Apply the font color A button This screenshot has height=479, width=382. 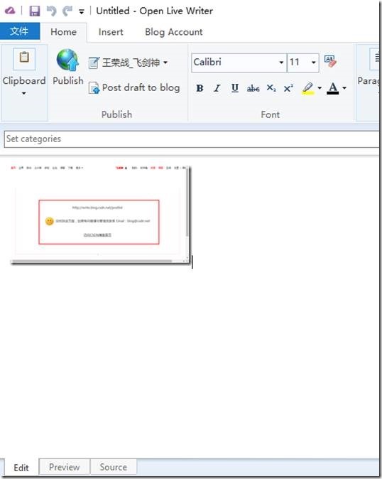[x=333, y=88]
